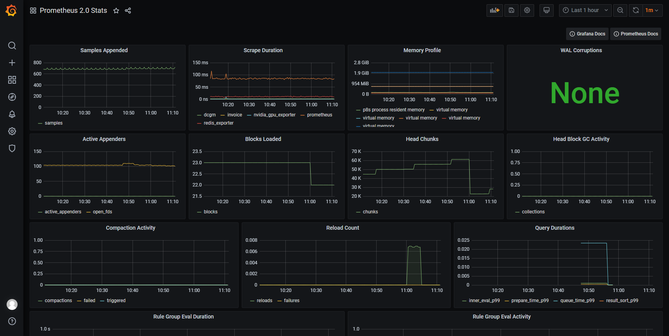Image resolution: width=669 pixels, height=336 pixels.
Task: Open the Prometheus 2.0 Stats dashboard title
Action: click(73, 11)
